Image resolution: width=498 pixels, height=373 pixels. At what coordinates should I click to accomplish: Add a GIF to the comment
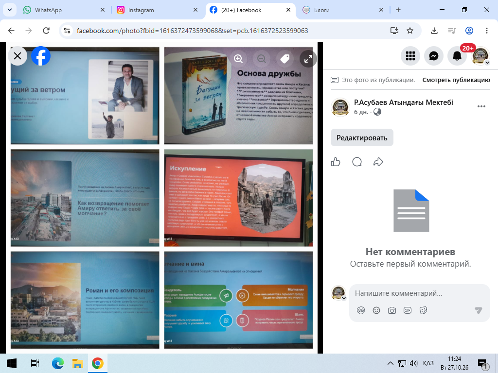tap(408, 310)
